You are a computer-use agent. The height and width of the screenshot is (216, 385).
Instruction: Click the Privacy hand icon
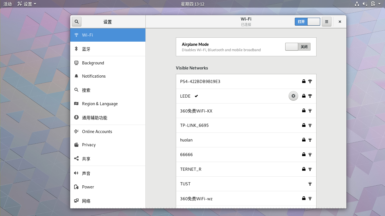pos(76,145)
